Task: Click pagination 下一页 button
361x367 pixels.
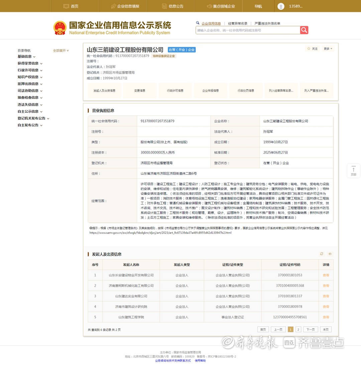Action: pos(311,329)
